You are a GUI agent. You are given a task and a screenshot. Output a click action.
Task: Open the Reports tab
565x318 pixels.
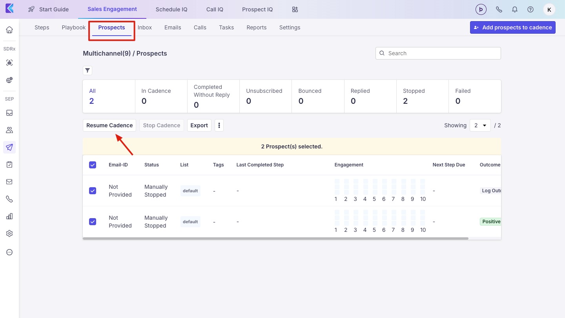257,27
